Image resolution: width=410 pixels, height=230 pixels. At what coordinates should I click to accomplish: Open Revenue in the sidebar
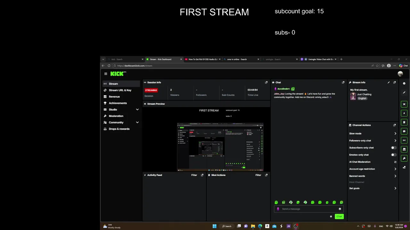(x=121, y=96)
